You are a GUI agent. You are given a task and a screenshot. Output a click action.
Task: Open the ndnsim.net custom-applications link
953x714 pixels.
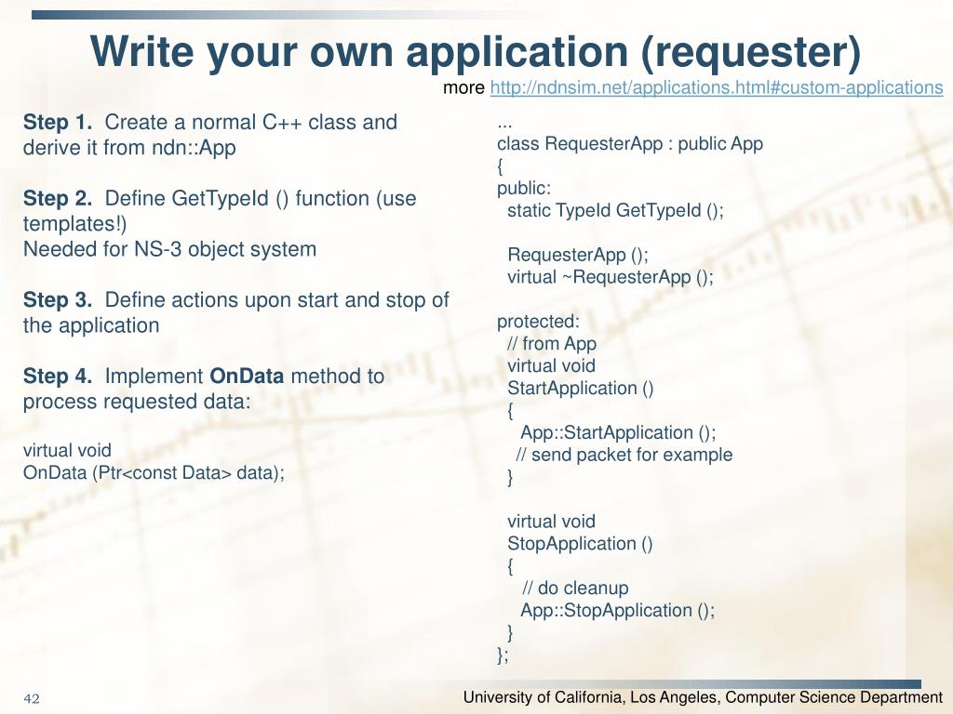(717, 88)
